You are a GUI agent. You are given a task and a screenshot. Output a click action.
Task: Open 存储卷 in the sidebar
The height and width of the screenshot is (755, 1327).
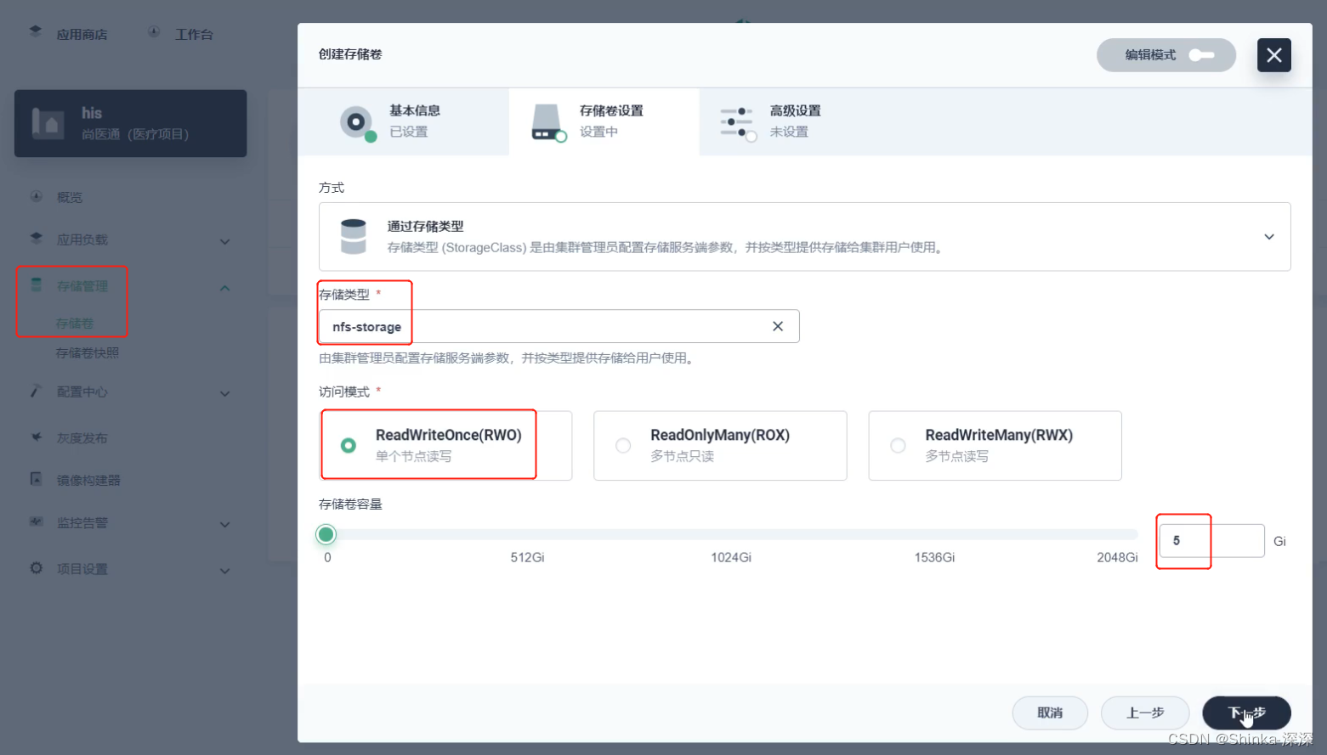[75, 323]
